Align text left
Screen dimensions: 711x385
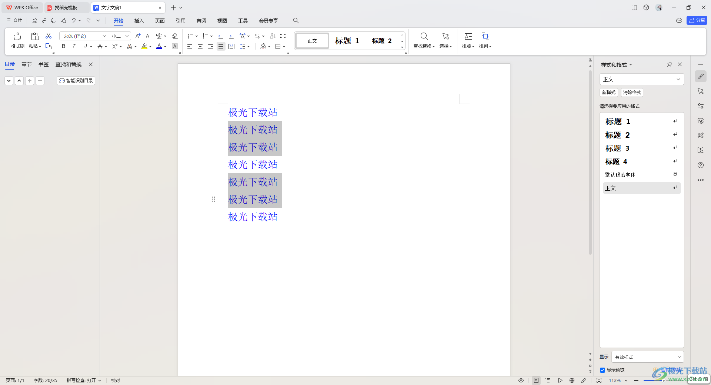point(190,46)
